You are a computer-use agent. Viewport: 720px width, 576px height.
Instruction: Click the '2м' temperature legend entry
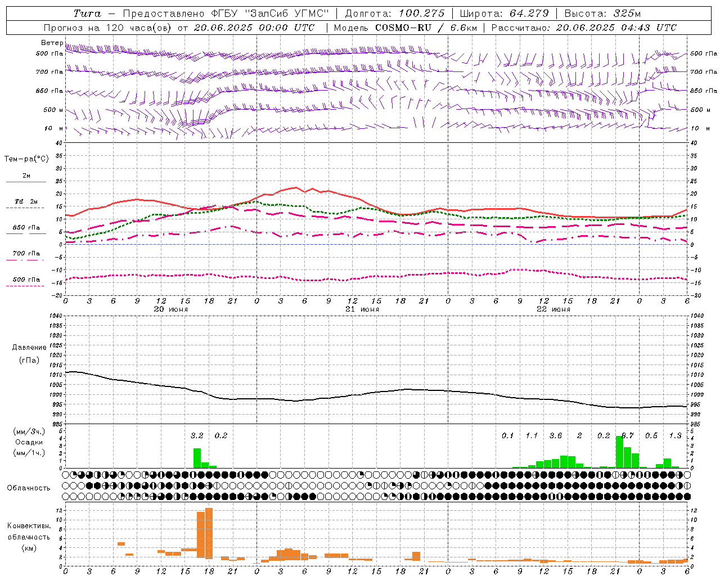coord(26,175)
